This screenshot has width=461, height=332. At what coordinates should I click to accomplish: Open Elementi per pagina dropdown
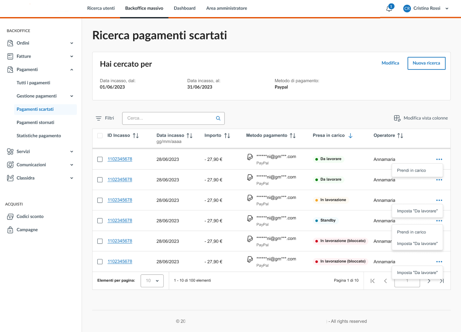coord(152,281)
